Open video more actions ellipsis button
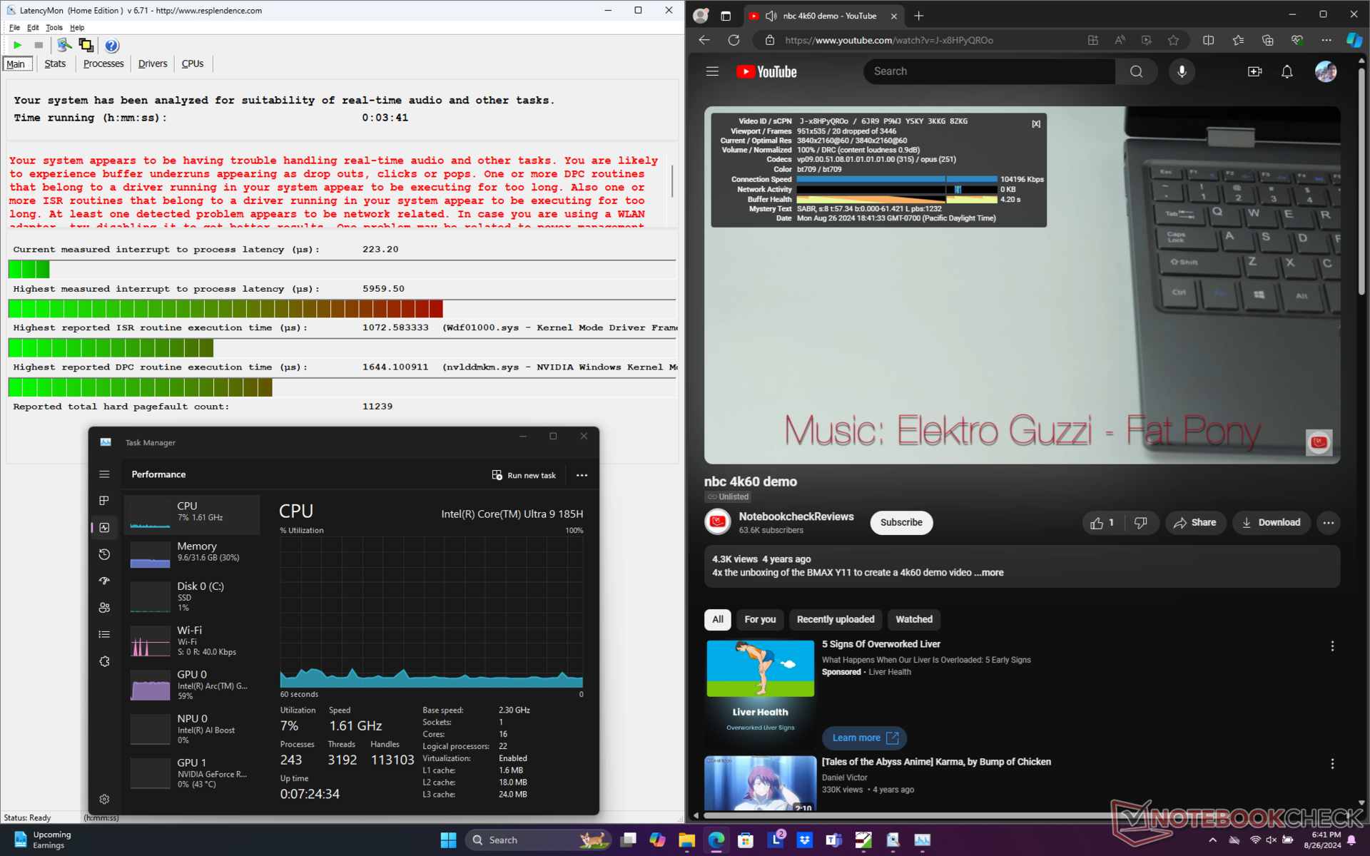The height and width of the screenshot is (856, 1370). (1328, 523)
